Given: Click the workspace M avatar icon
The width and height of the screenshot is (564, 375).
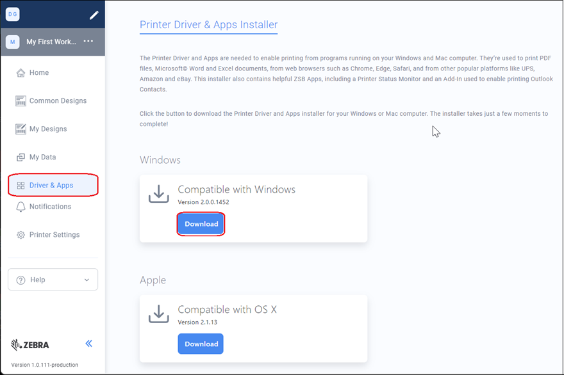Looking at the screenshot, I should pos(13,42).
